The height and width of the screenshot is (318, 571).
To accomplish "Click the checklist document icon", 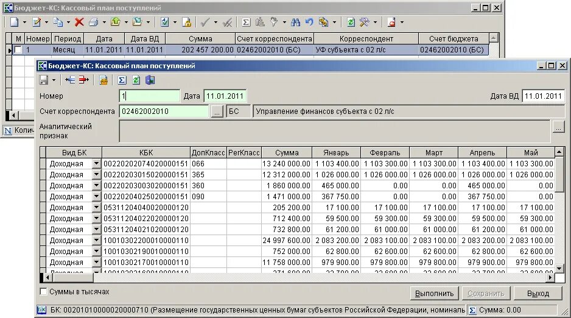I will pos(164,22).
